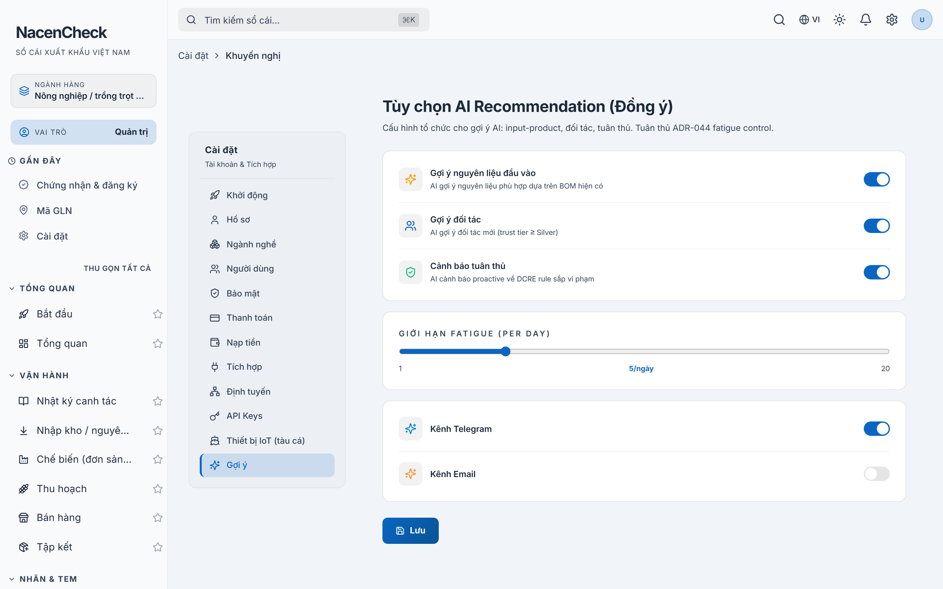Click the people icon beside Gợi ý đối tác
The width and height of the screenshot is (943, 589).
click(410, 225)
